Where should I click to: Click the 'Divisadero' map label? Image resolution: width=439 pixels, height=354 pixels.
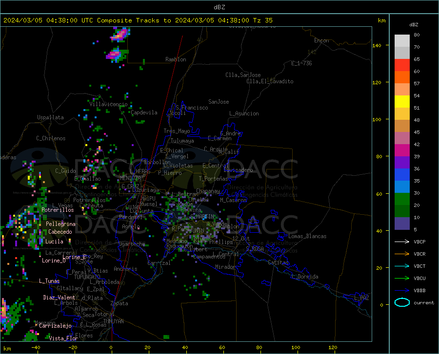238,170
